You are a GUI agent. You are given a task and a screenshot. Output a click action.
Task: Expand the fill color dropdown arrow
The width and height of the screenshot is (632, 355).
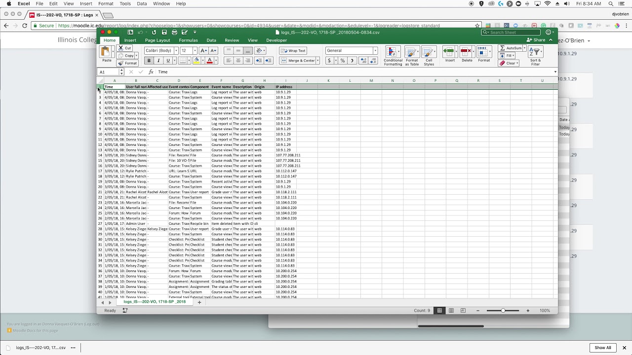click(202, 61)
